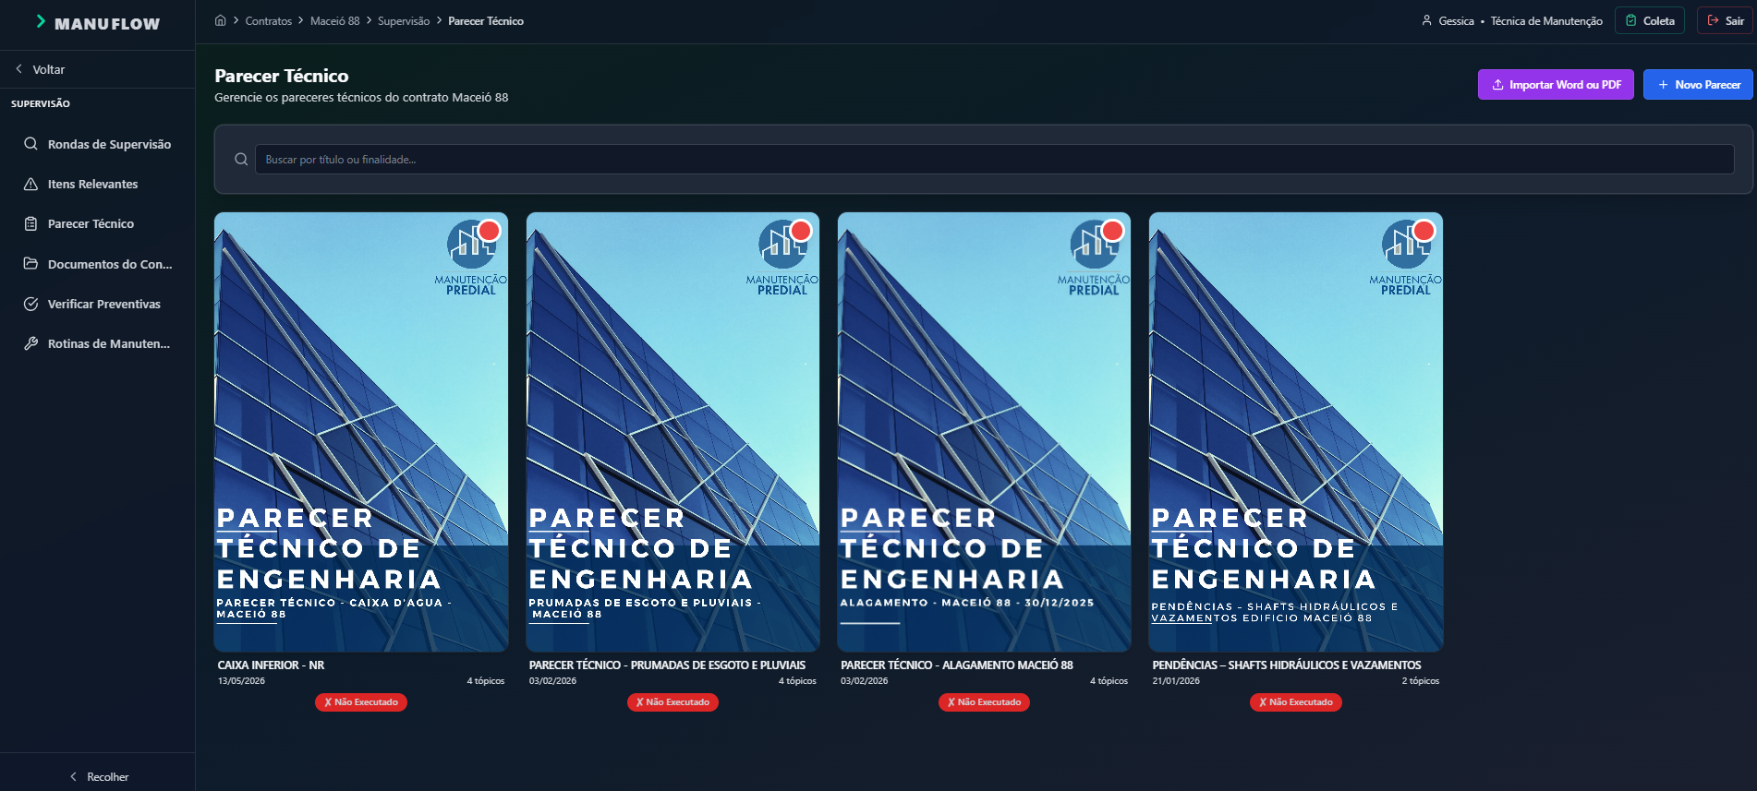Collapse the sidebar with Recolher
This screenshot has width=1757, height=791.
pyautogui.click(x=98, y=776)
